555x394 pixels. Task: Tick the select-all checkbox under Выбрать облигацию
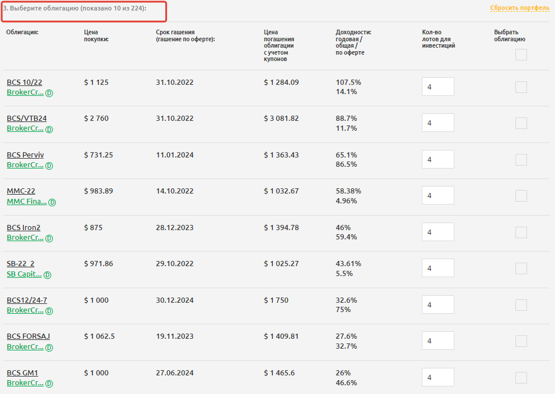click(521, 55)
